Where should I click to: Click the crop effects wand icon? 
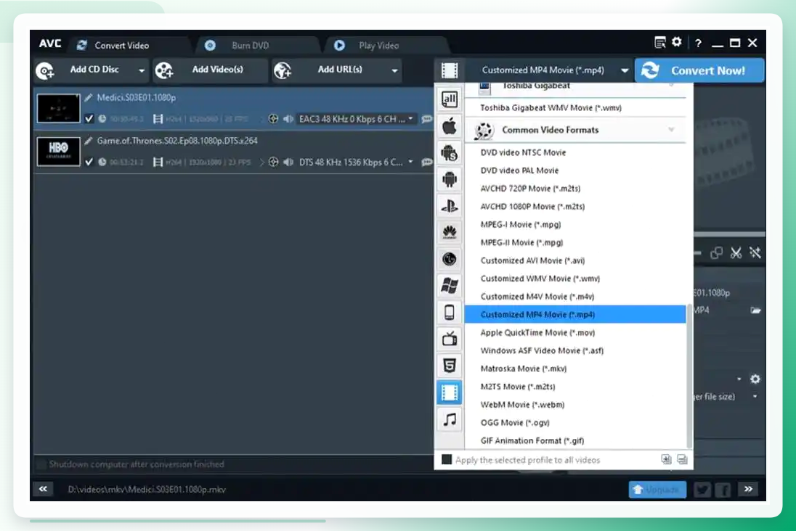[755, 252]
